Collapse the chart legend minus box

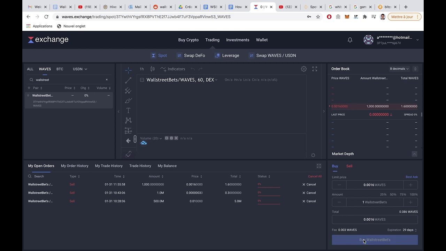[142, 80]
